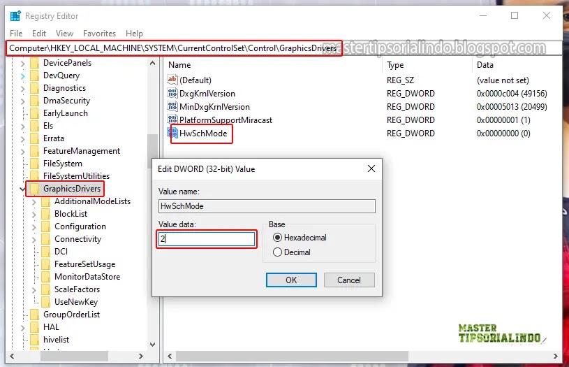Expand the DmaSecurity tree node

coord(22,101)
